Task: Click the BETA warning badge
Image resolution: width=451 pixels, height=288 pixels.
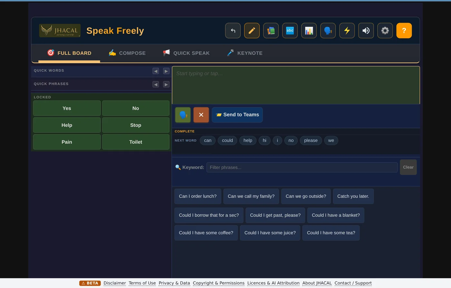Action: point(90,283)
